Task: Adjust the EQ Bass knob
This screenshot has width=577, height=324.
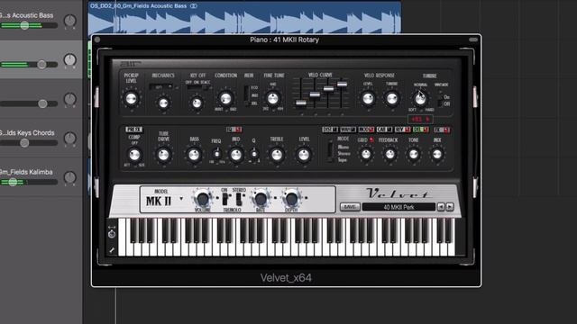Action: (x=194, y=155)
